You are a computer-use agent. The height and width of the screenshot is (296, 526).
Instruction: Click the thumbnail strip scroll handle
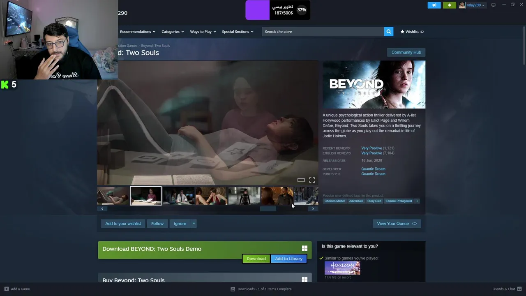(x=268, y=209)
